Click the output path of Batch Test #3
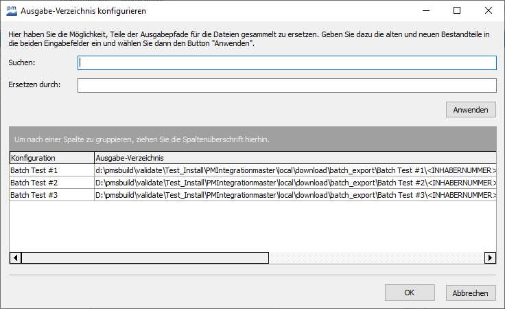This screenshot has width=505, height=309. (294, 195)
